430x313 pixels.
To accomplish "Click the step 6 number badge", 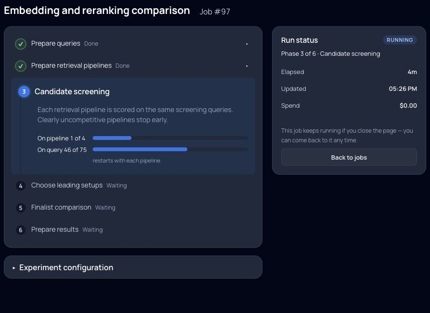I will tap(21, 230).
